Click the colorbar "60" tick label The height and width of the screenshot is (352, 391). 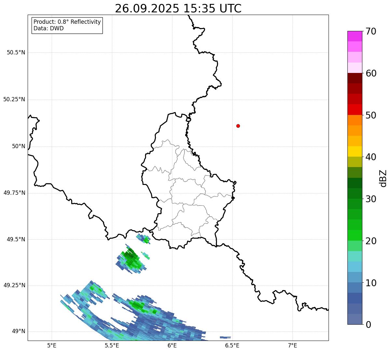coord(371,73)
